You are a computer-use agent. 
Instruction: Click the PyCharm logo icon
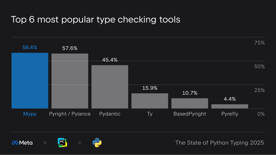pos(62,142)
